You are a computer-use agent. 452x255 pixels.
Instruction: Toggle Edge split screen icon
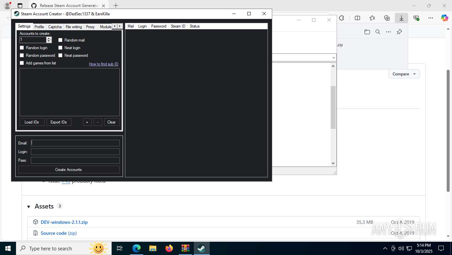[x=358, y=18]
